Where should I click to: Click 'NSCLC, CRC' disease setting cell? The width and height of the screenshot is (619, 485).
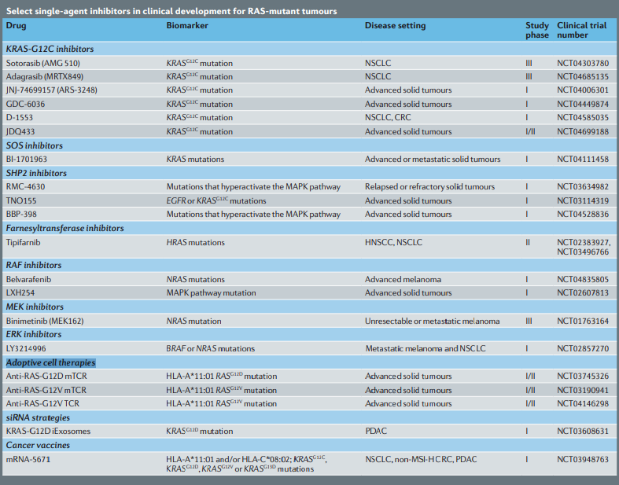pyautogui.click(x=388, y=118)
